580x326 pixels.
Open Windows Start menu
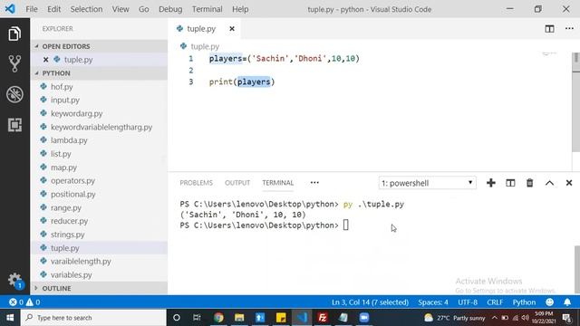(x=10, y=318)
